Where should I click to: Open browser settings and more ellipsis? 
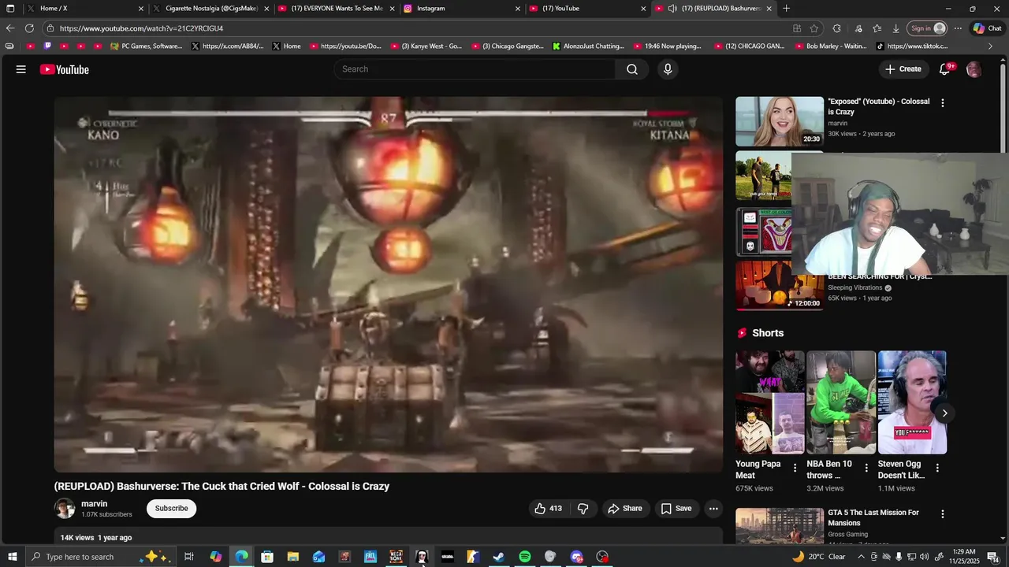[958, 28]
